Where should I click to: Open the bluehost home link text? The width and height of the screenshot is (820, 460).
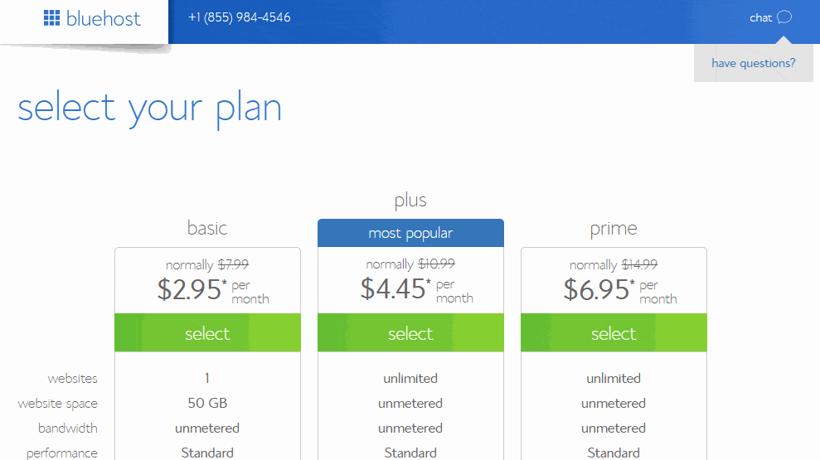point(103,19)
